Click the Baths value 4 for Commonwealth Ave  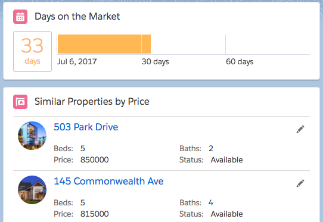(211, 203)
